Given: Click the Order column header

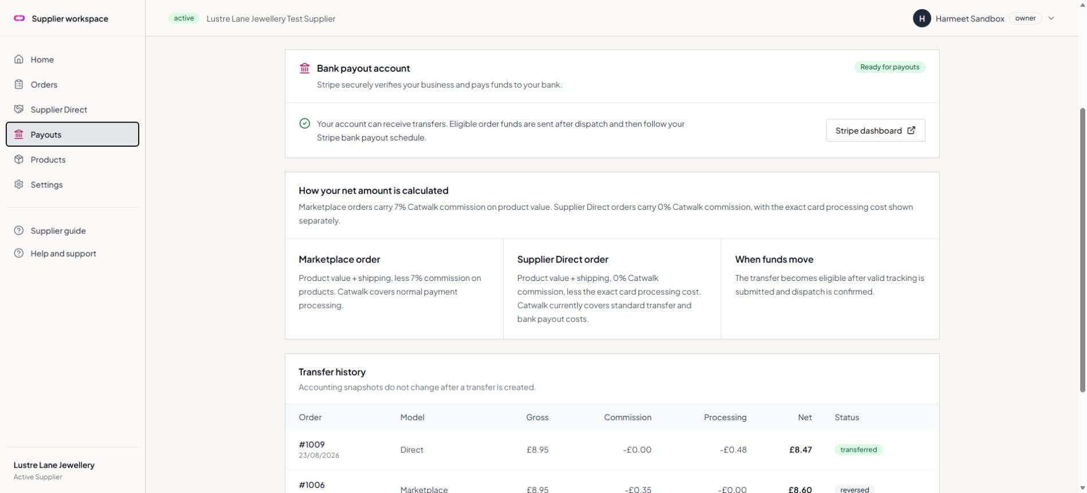Looking at the screenshot, I should (310, 417).
